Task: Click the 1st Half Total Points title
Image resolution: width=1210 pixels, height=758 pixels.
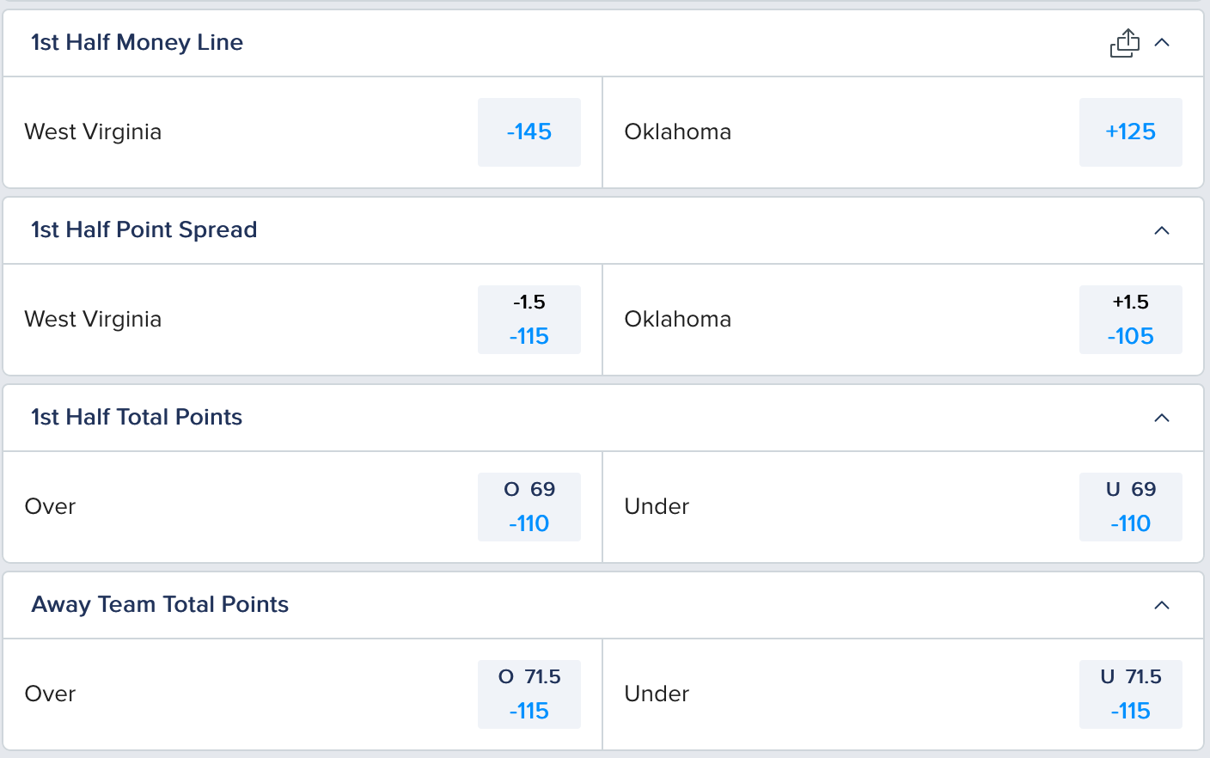Action: [137, 418]
